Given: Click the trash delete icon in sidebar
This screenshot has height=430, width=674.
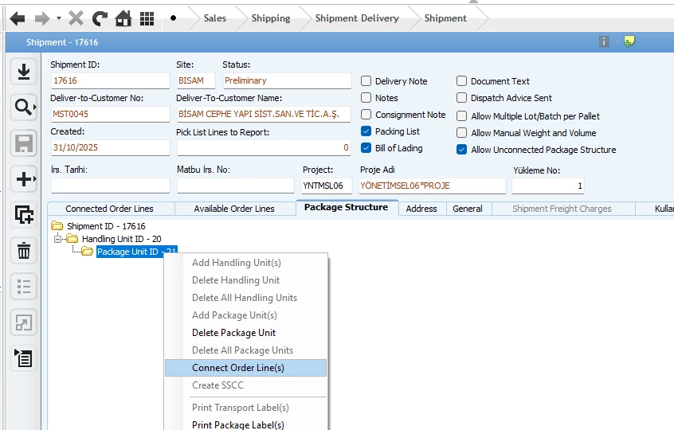Looking at the screenshot, I should tap(24, 251).
